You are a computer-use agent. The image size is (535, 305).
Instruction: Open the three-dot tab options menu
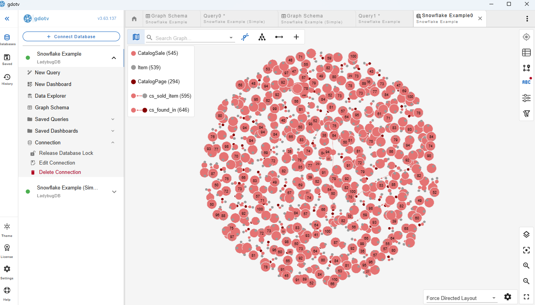pyautogui.click(x=527, y=19)
